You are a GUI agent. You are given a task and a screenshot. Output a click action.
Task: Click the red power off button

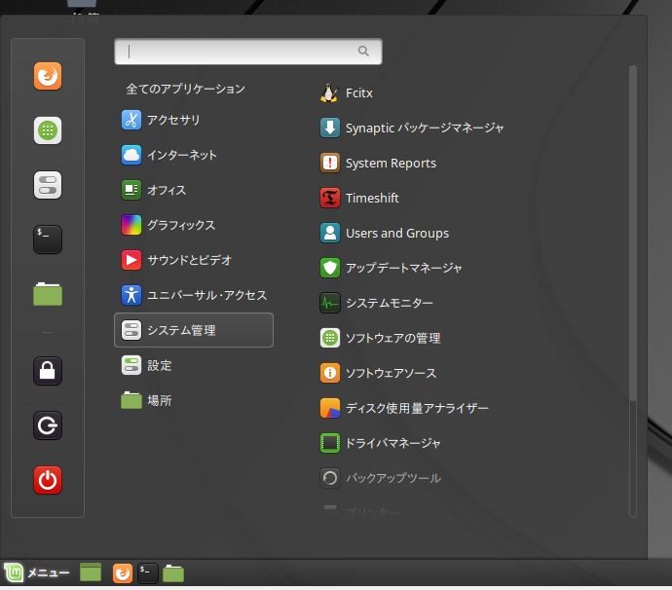(48, 480)
